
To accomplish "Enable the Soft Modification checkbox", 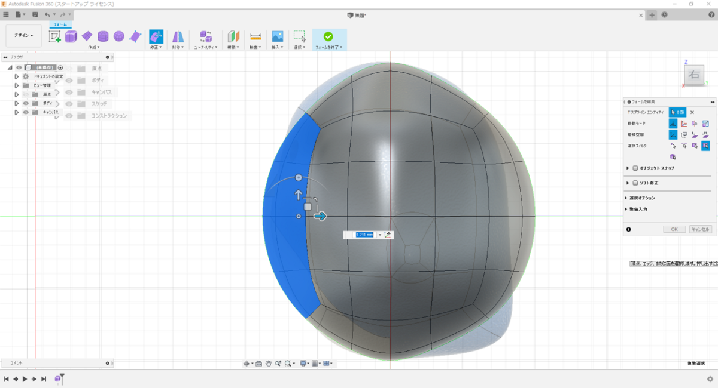I will tap(635, 183).
